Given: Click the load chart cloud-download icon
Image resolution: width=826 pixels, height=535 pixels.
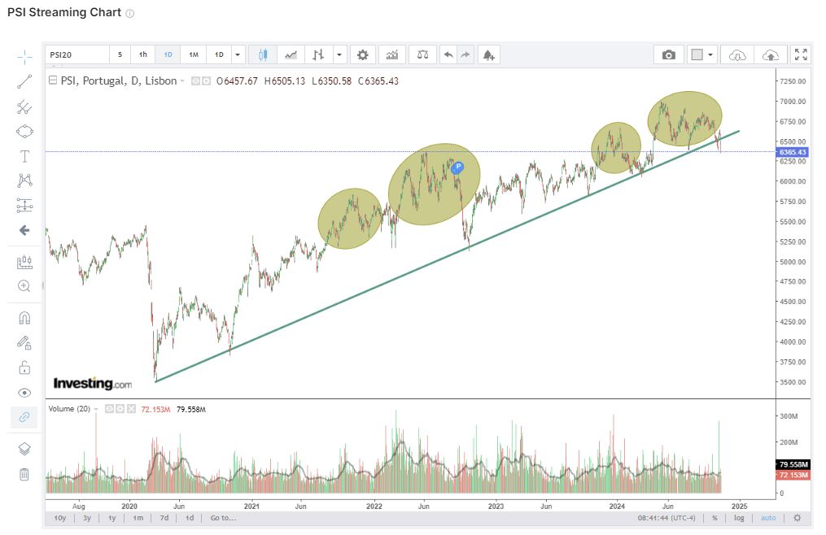Looking at the screenshot, I should click(x=737, y=54).
